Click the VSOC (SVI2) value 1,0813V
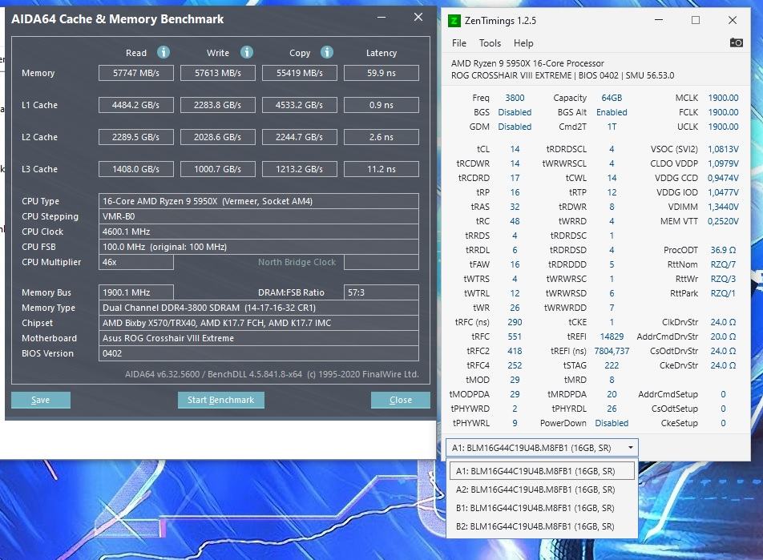Image resolution: width=763 pixels, height=560 pixels. point(723,149)
